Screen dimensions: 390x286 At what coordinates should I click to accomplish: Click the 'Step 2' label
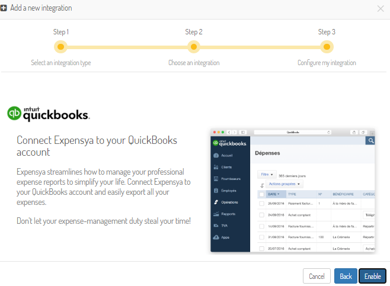pos(194,32)
